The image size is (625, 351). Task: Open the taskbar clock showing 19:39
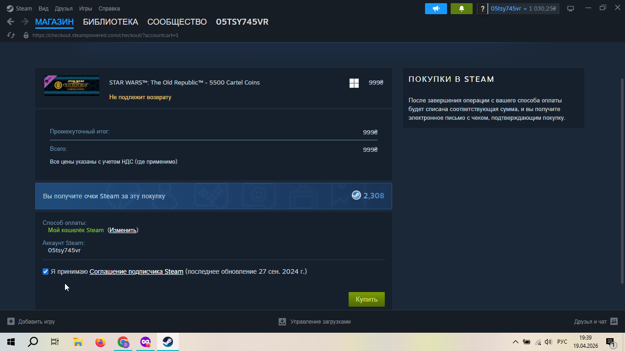tap(586, 342)
